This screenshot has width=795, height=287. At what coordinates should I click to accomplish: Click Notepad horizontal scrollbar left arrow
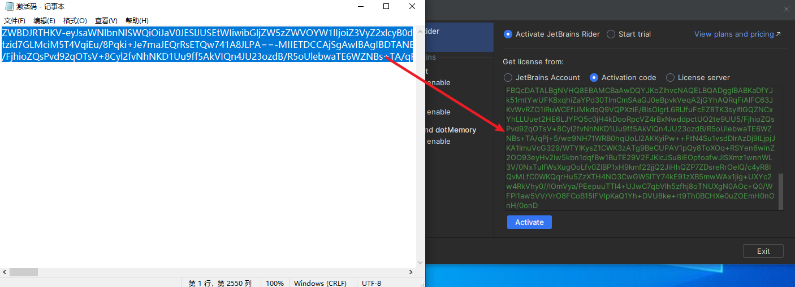pyautogui.click(x=5, y=272)
